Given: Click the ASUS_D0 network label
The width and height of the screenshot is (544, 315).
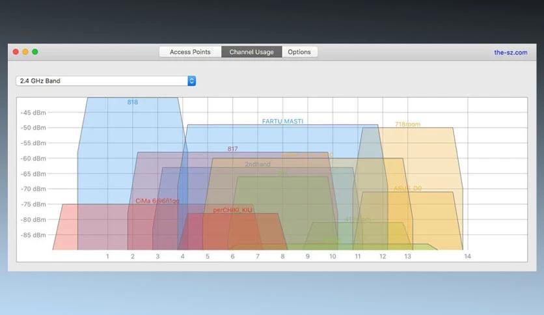Looking at the screenshot, I should coord(407,188).
